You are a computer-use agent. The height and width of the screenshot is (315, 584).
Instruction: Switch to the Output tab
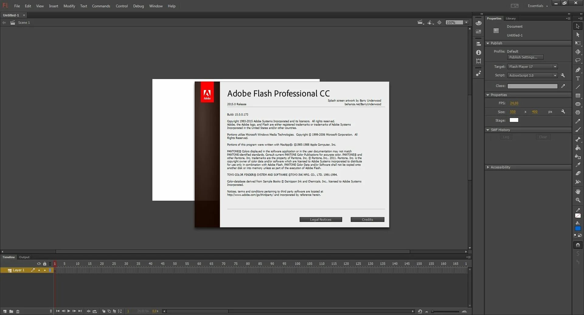coord(24,257)
